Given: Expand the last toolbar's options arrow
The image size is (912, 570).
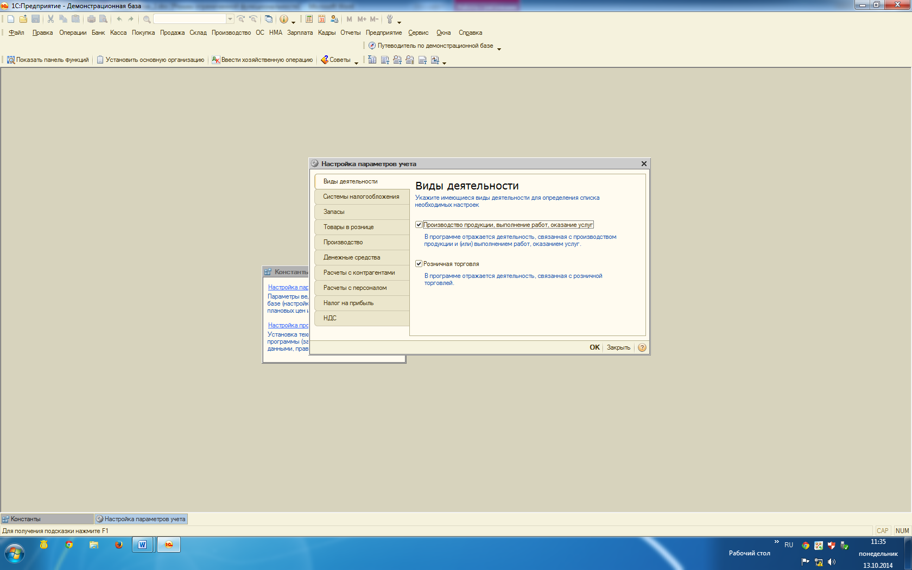Looking at the screenshot, I should click(x=444, y=62).
